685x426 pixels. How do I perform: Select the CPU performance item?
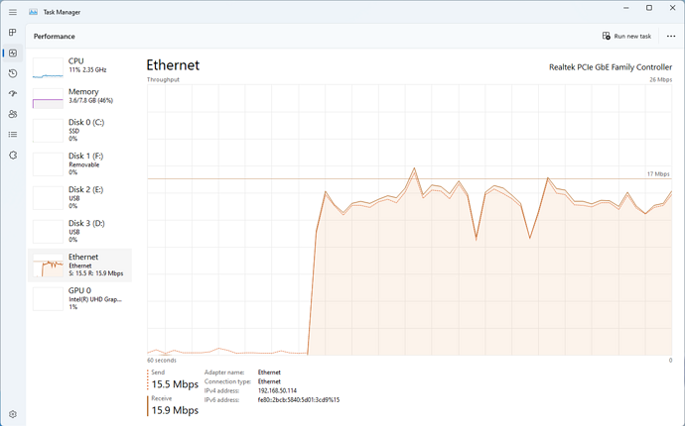80,66
